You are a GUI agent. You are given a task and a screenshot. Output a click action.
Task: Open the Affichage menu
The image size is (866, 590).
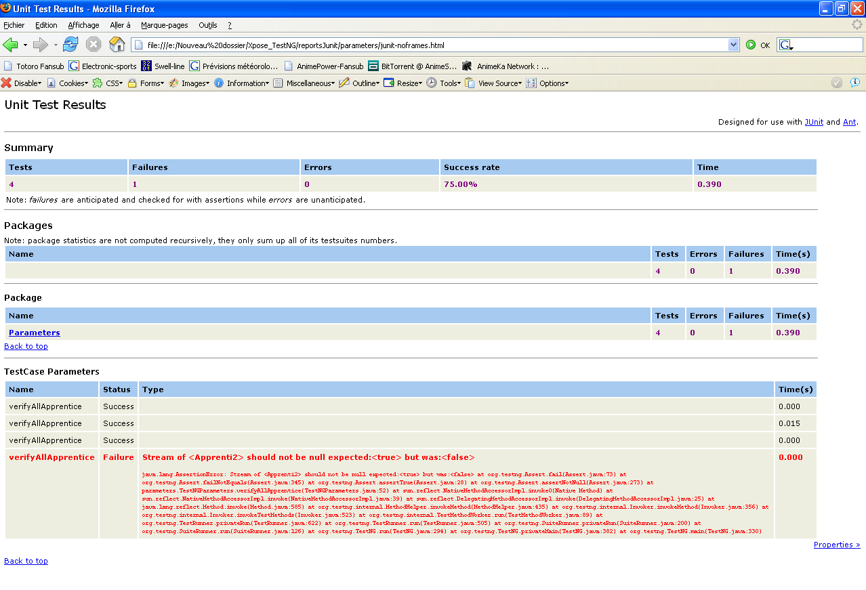click(x=83, y=25)
